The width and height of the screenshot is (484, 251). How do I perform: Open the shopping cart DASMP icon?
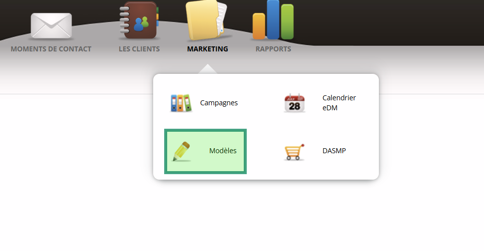294,152
